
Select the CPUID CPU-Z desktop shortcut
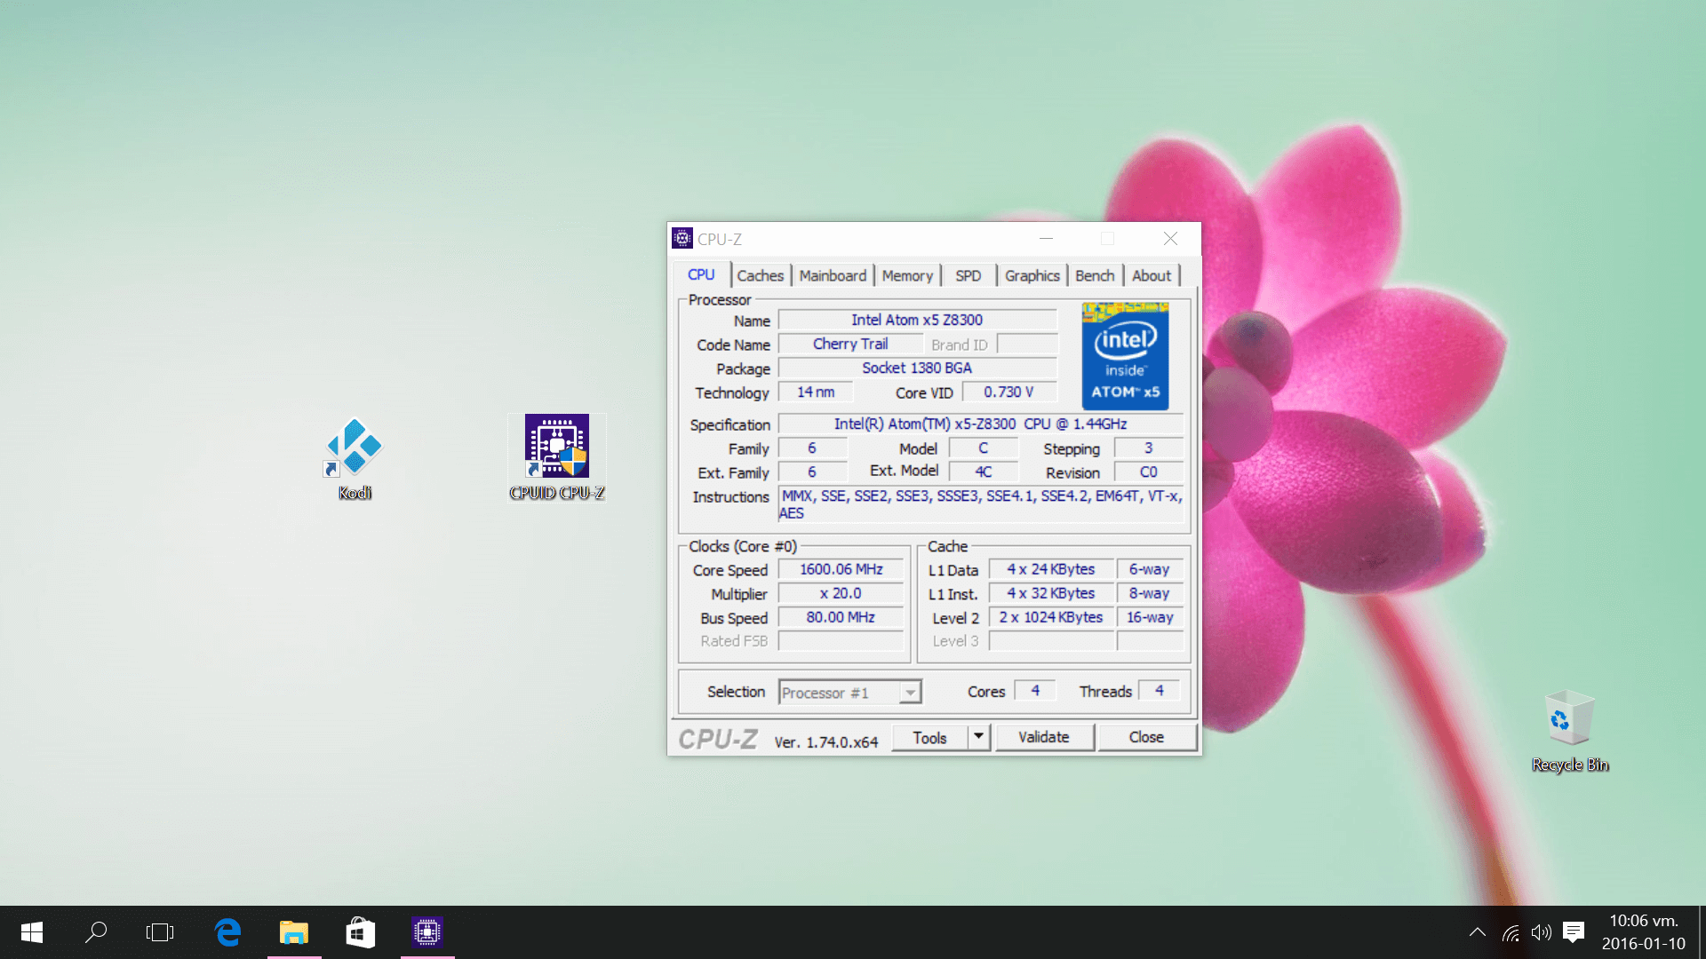coord(557,457)
